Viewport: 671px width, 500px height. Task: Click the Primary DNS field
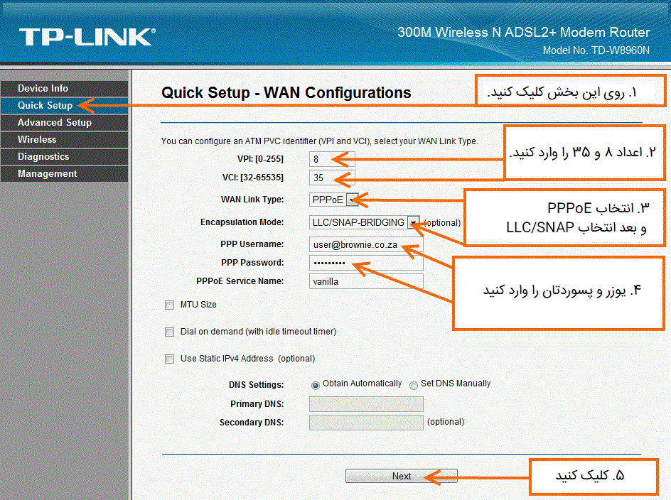pyautogui.click(x=366, y=404)
